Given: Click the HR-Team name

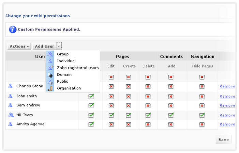Looking at the screenshot, I should pos(25,115).
